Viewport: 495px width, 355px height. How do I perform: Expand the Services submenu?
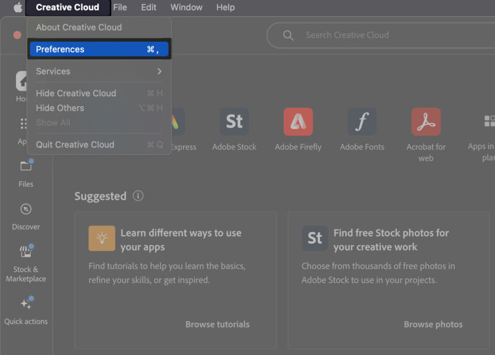tap(99, 71)
